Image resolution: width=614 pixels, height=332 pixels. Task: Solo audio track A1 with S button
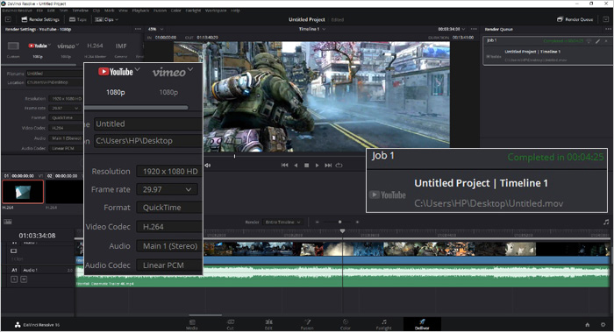pos(14,279)
